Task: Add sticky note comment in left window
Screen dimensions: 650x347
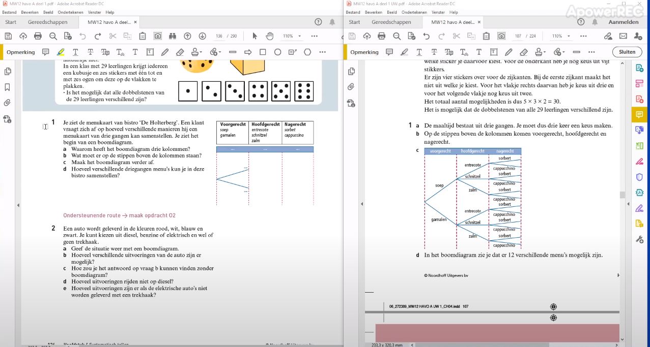Action: pos(46,52)
